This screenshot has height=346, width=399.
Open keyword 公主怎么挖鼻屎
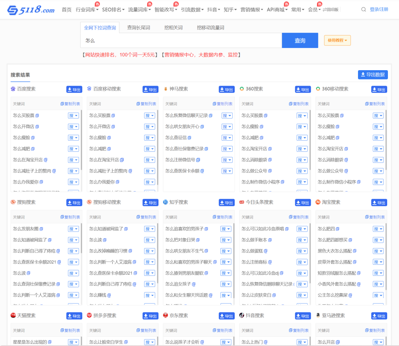coord(332,295)
